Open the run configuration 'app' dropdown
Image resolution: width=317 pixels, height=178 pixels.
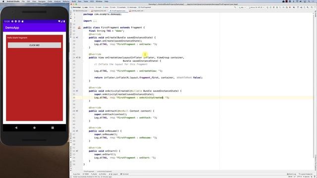[x=242, y=7]
